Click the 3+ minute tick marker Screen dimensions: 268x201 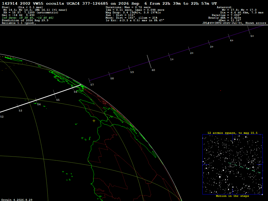tap(209, 43)
